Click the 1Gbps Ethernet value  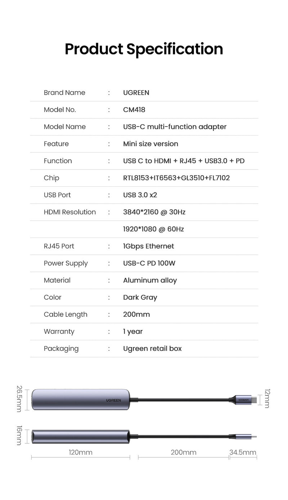click(x=148, y=246)
